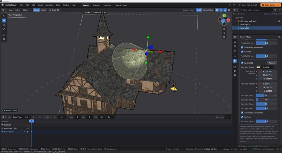Switch transform orientation to Local
This screenshot has width=282, height=153.
coord(43,10)
